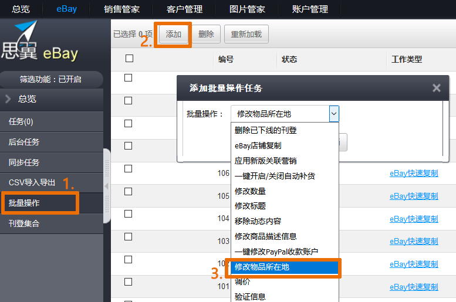Image resolution: width=456 pixels, height=302 pixels.
Task: Tick the checkbox for row 101
Action: 129,281
